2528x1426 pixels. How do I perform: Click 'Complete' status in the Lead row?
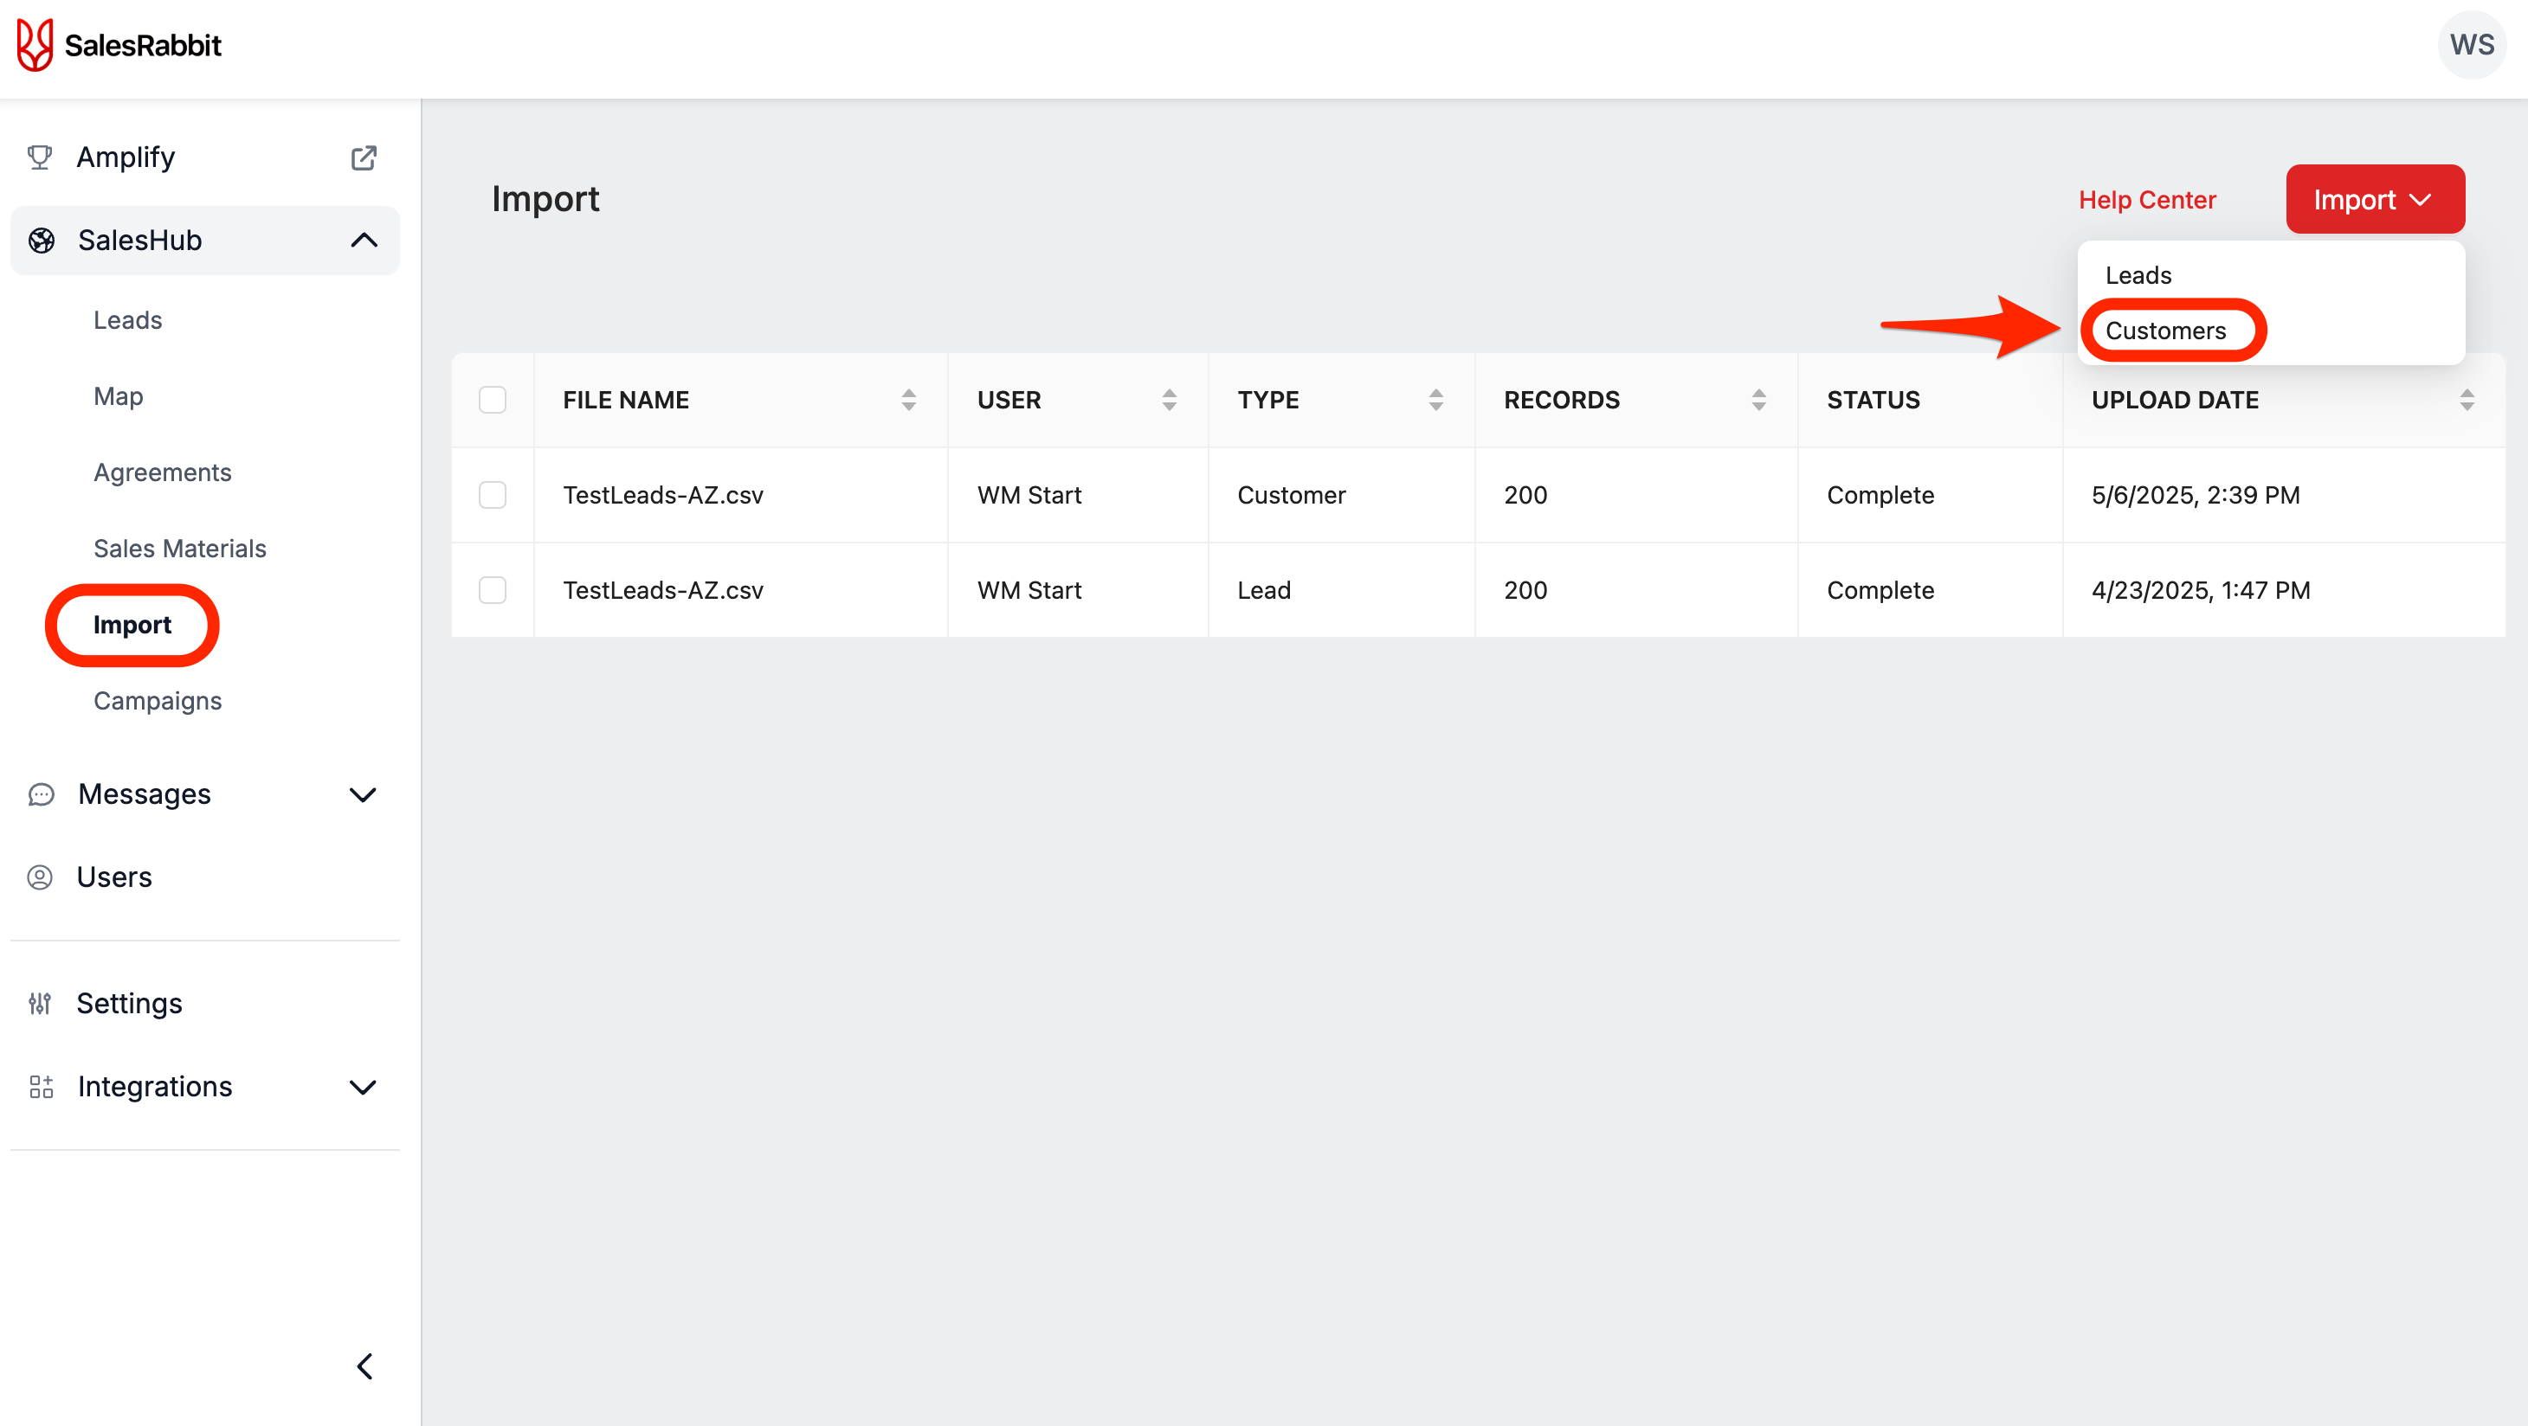pos(1880,590)
